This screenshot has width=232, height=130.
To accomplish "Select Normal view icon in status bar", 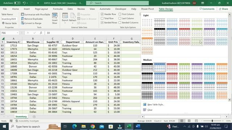I will (182, 121).
